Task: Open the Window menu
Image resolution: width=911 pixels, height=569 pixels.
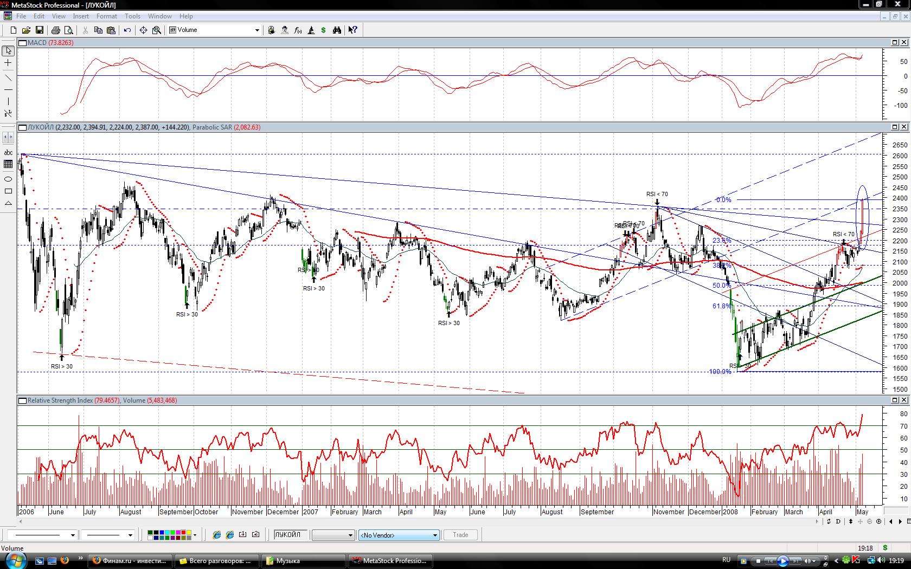Action: [x=160, y=16]
